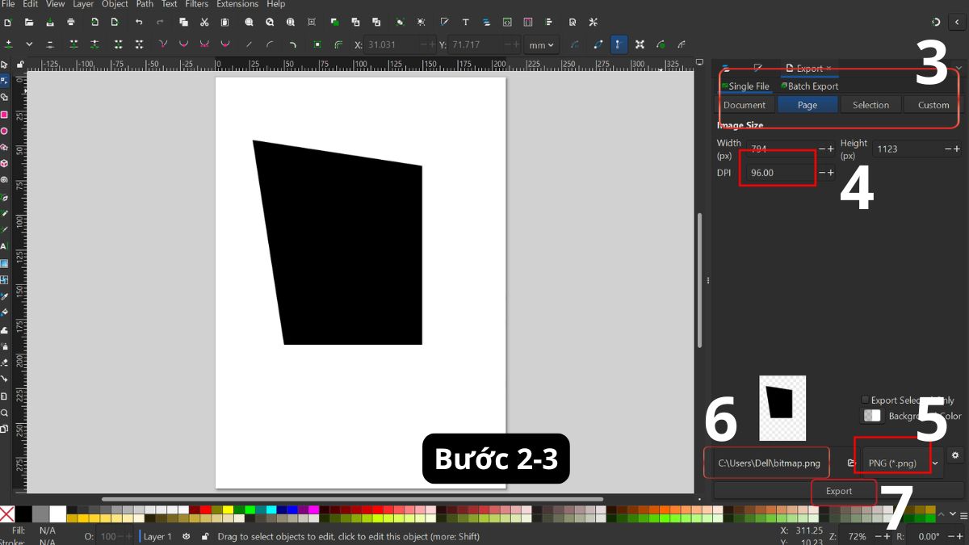Open the XML editor from the toolbar
The height and width of the screenshot is (545, 969).
coord(507,23)
